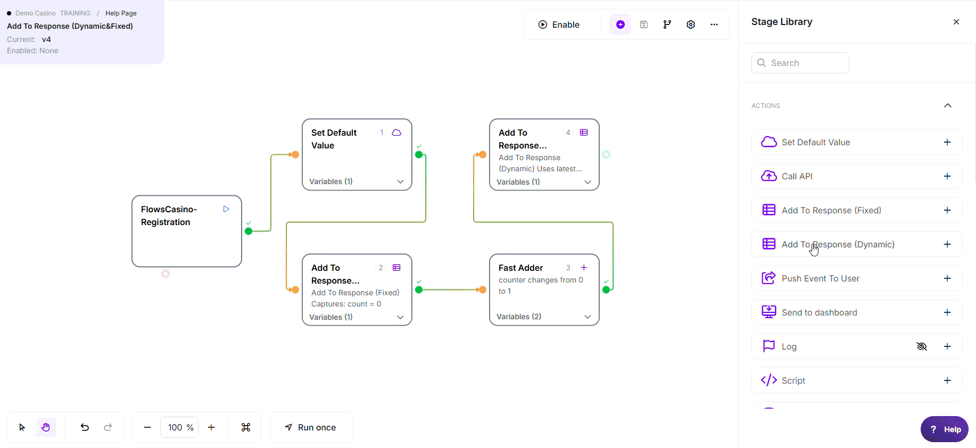Image resolution: width=976 pixels, height=448 pixels.
Task: Click green output port of Set Default Value node
Action: (419, 155)
